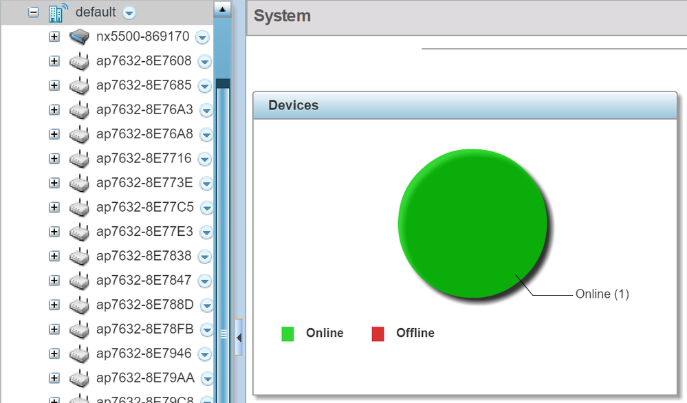Viewport: 687px width, 403px height.
Task: Click the Devices panel header
Action: coord(465,106)
